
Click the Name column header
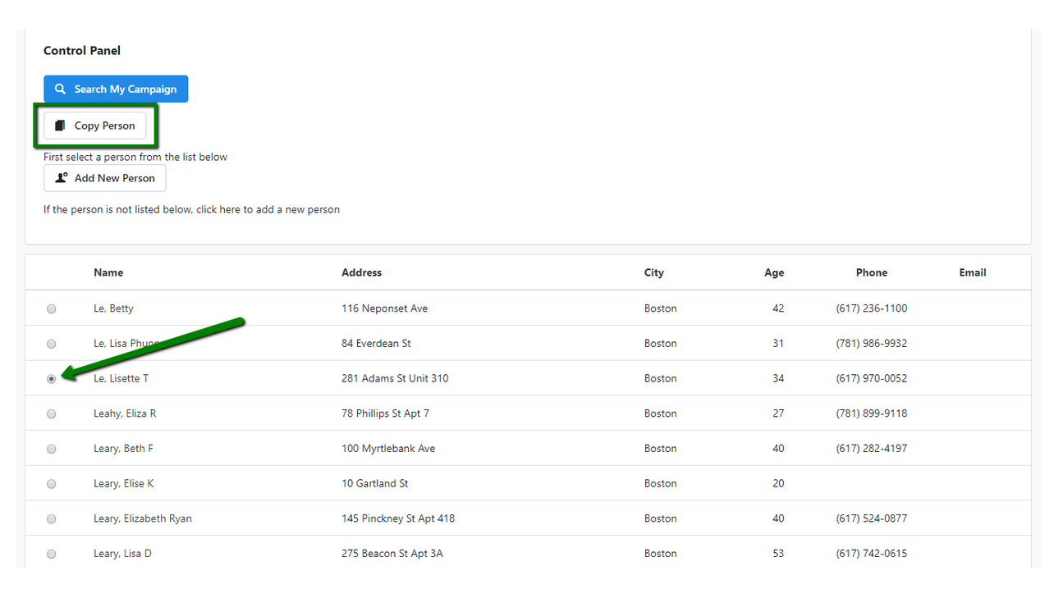[108, 272]
